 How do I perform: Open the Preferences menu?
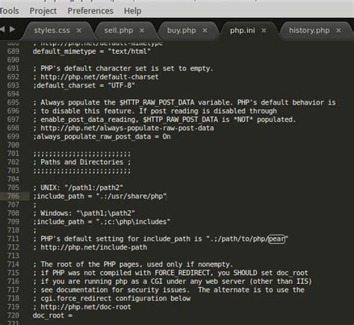coord(90,11)
